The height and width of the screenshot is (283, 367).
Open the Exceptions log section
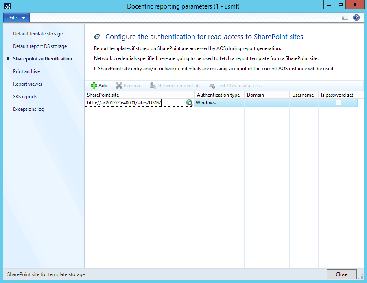pos(28,109)
